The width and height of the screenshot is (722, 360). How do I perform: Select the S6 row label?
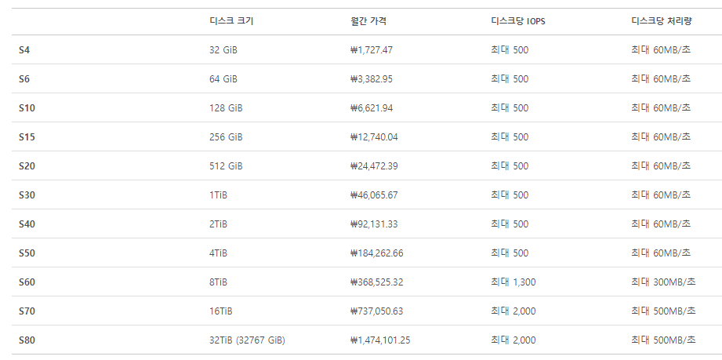[x=24, y=78]
